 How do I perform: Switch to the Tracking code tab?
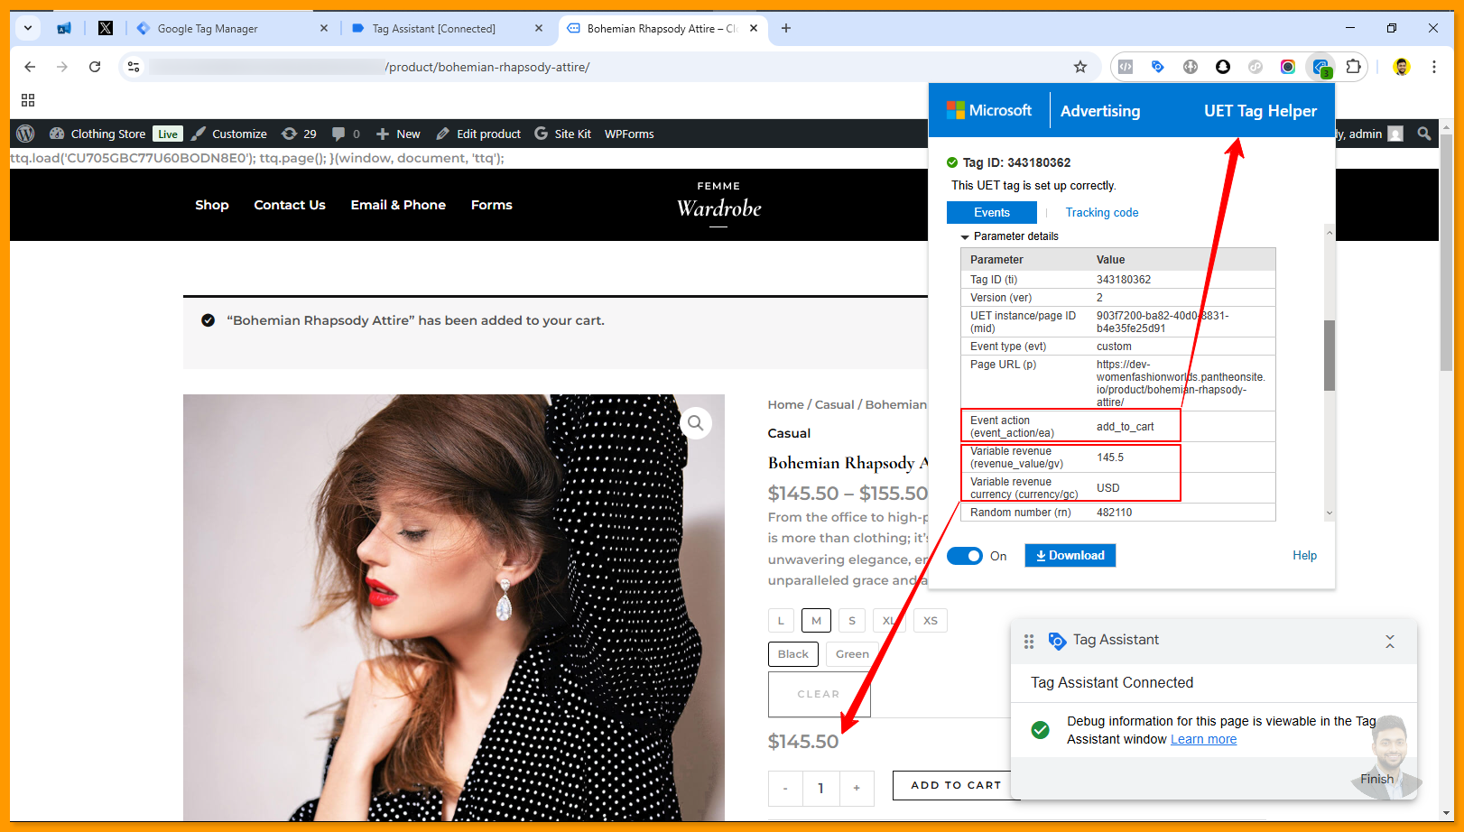pos(1101,213)
